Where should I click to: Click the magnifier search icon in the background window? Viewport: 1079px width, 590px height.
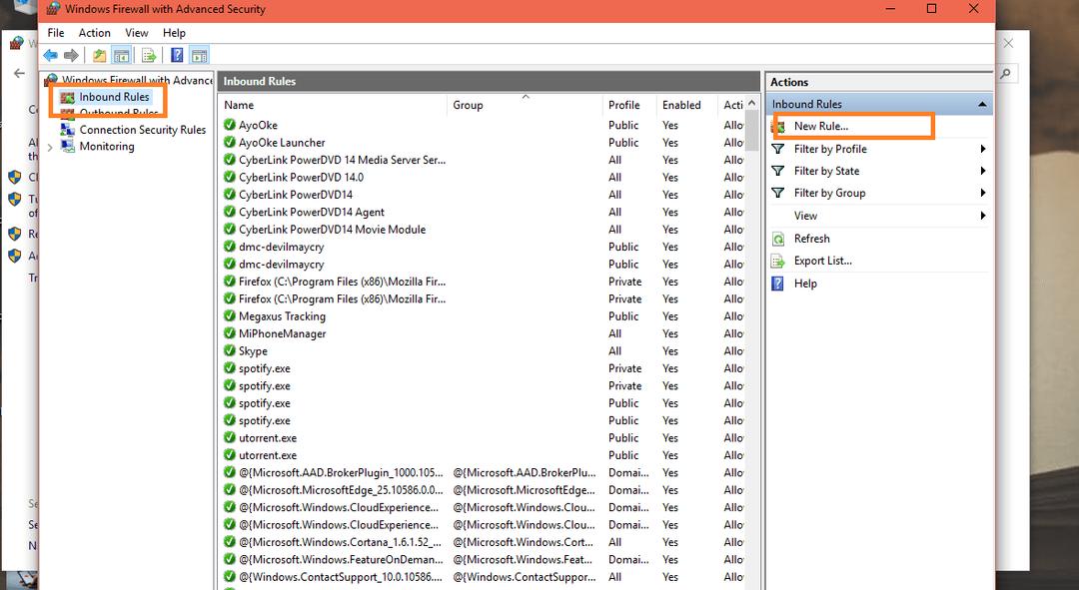coord(1005,73)
